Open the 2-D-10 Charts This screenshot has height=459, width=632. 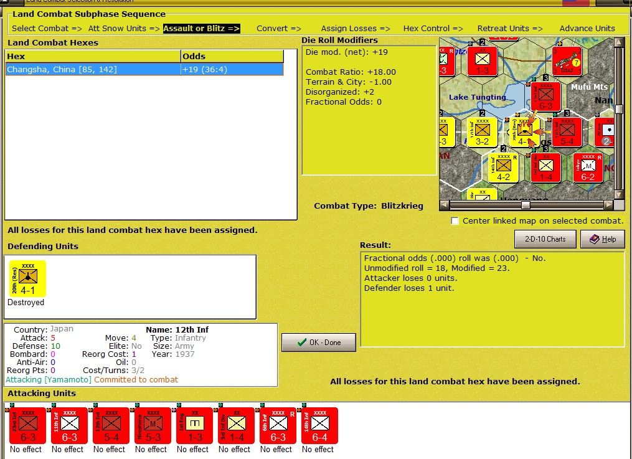pyautogui.click(x=545, y=239)
